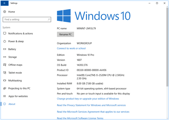Click the Processor label
169x120 pixels.
(62, 75)
